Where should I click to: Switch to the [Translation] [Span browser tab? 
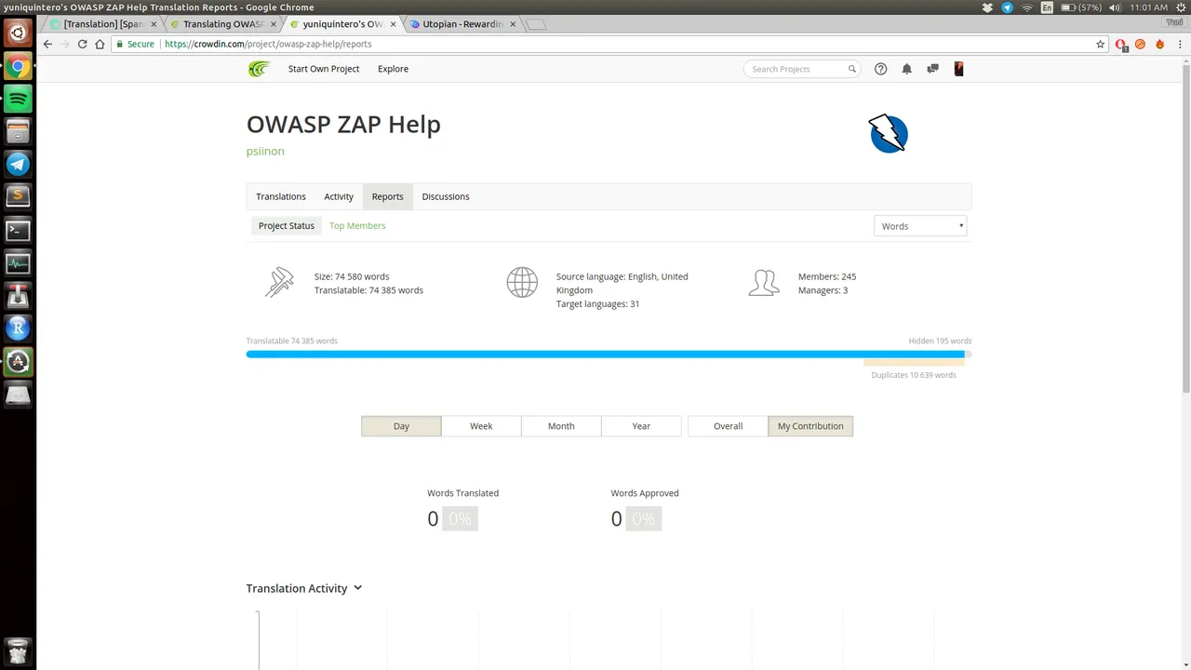(103, 24)
